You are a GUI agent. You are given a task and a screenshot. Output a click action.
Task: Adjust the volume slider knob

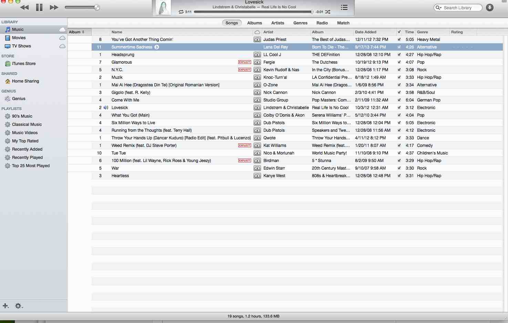[97, 7]
